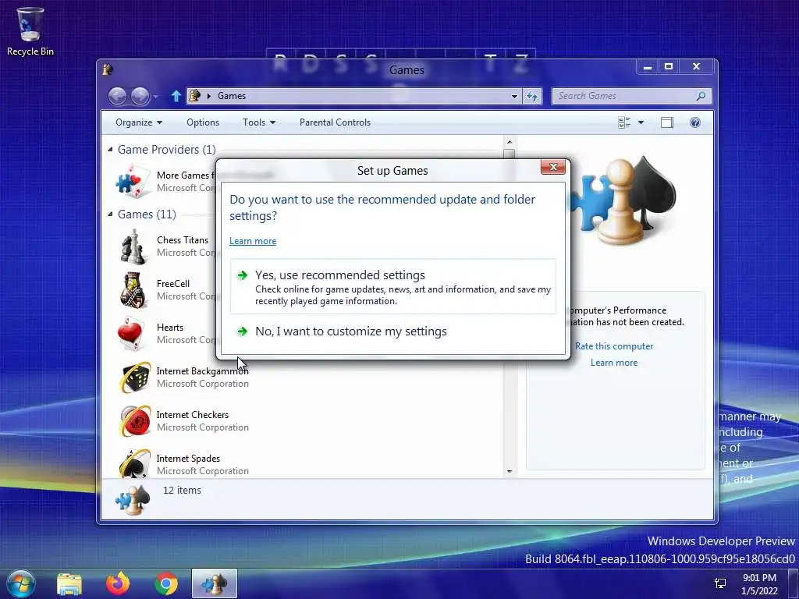Choose Yes, use recommended settings
The height and width of the screenshot is (599, 799).
tap(393, 287)
